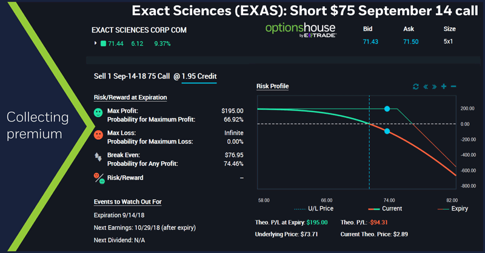Click the green square beside 71.44 quote

pos(103,44)
